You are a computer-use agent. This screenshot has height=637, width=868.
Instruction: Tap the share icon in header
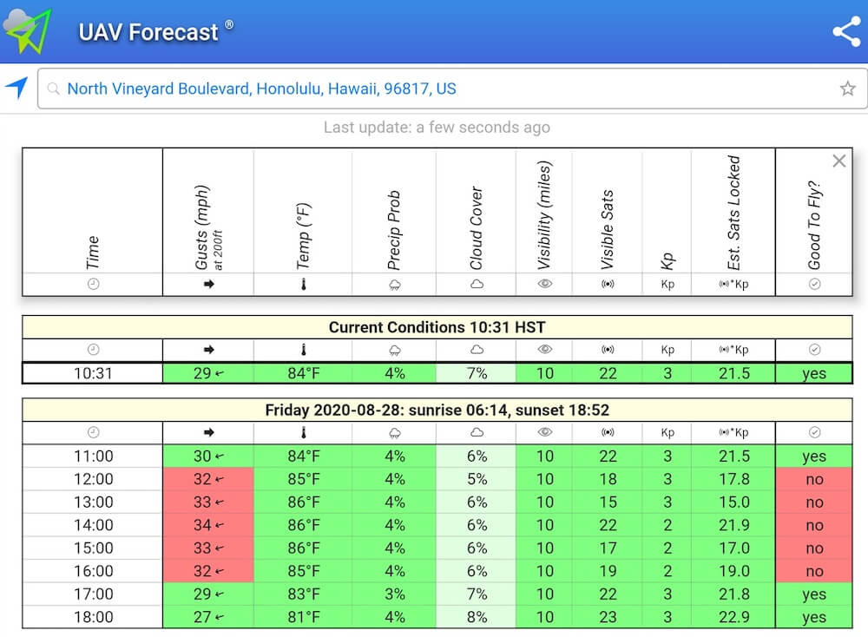click(846, 31)
